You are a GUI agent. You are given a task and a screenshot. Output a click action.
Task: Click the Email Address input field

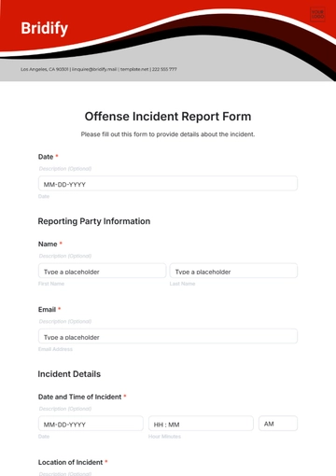[168, 336]
